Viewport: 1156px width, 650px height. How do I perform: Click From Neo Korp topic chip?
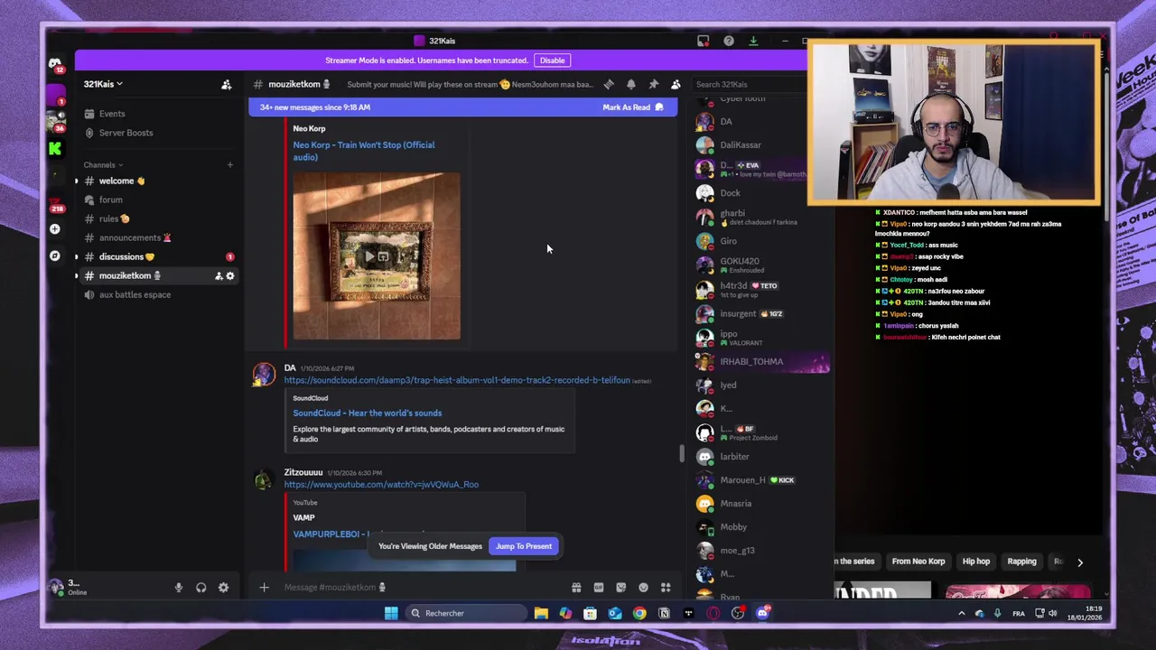tap(918, 562)
